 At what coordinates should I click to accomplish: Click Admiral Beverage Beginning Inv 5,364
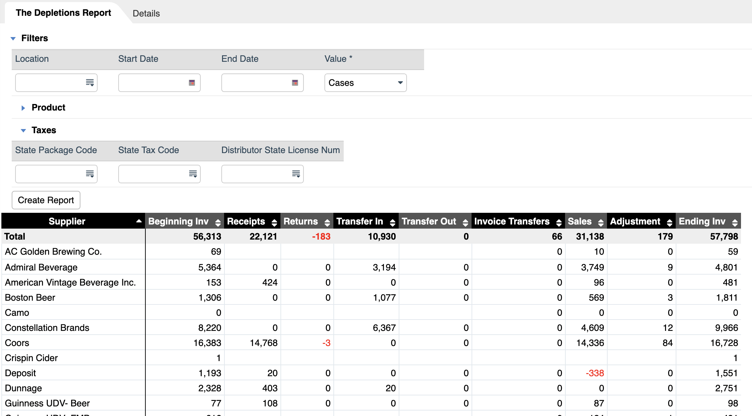[x=210, y=267]
